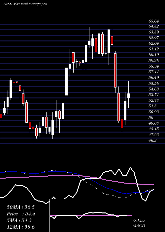
Task: Click the 52.78 price level label
Action: pos(154,100)
